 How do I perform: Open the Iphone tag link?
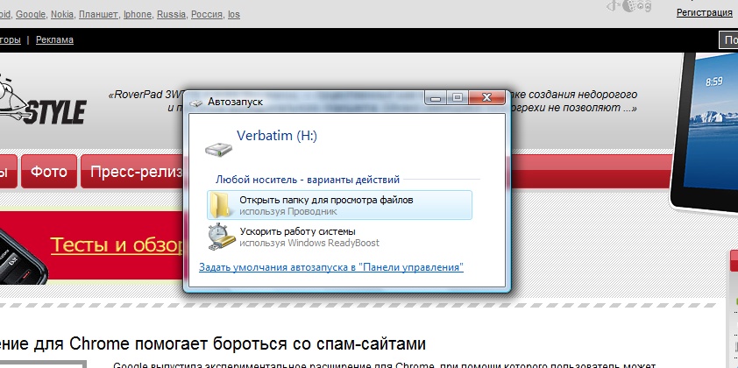[x=137, y=14]
